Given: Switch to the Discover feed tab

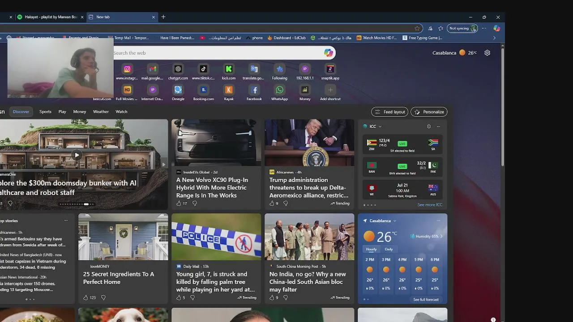Looking at the screenshot, I should 21,112.
